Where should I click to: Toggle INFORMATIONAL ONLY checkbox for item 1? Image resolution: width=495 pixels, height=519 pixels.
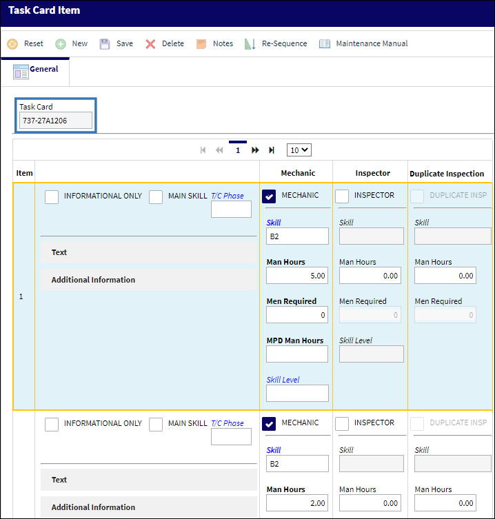(52, 197)
